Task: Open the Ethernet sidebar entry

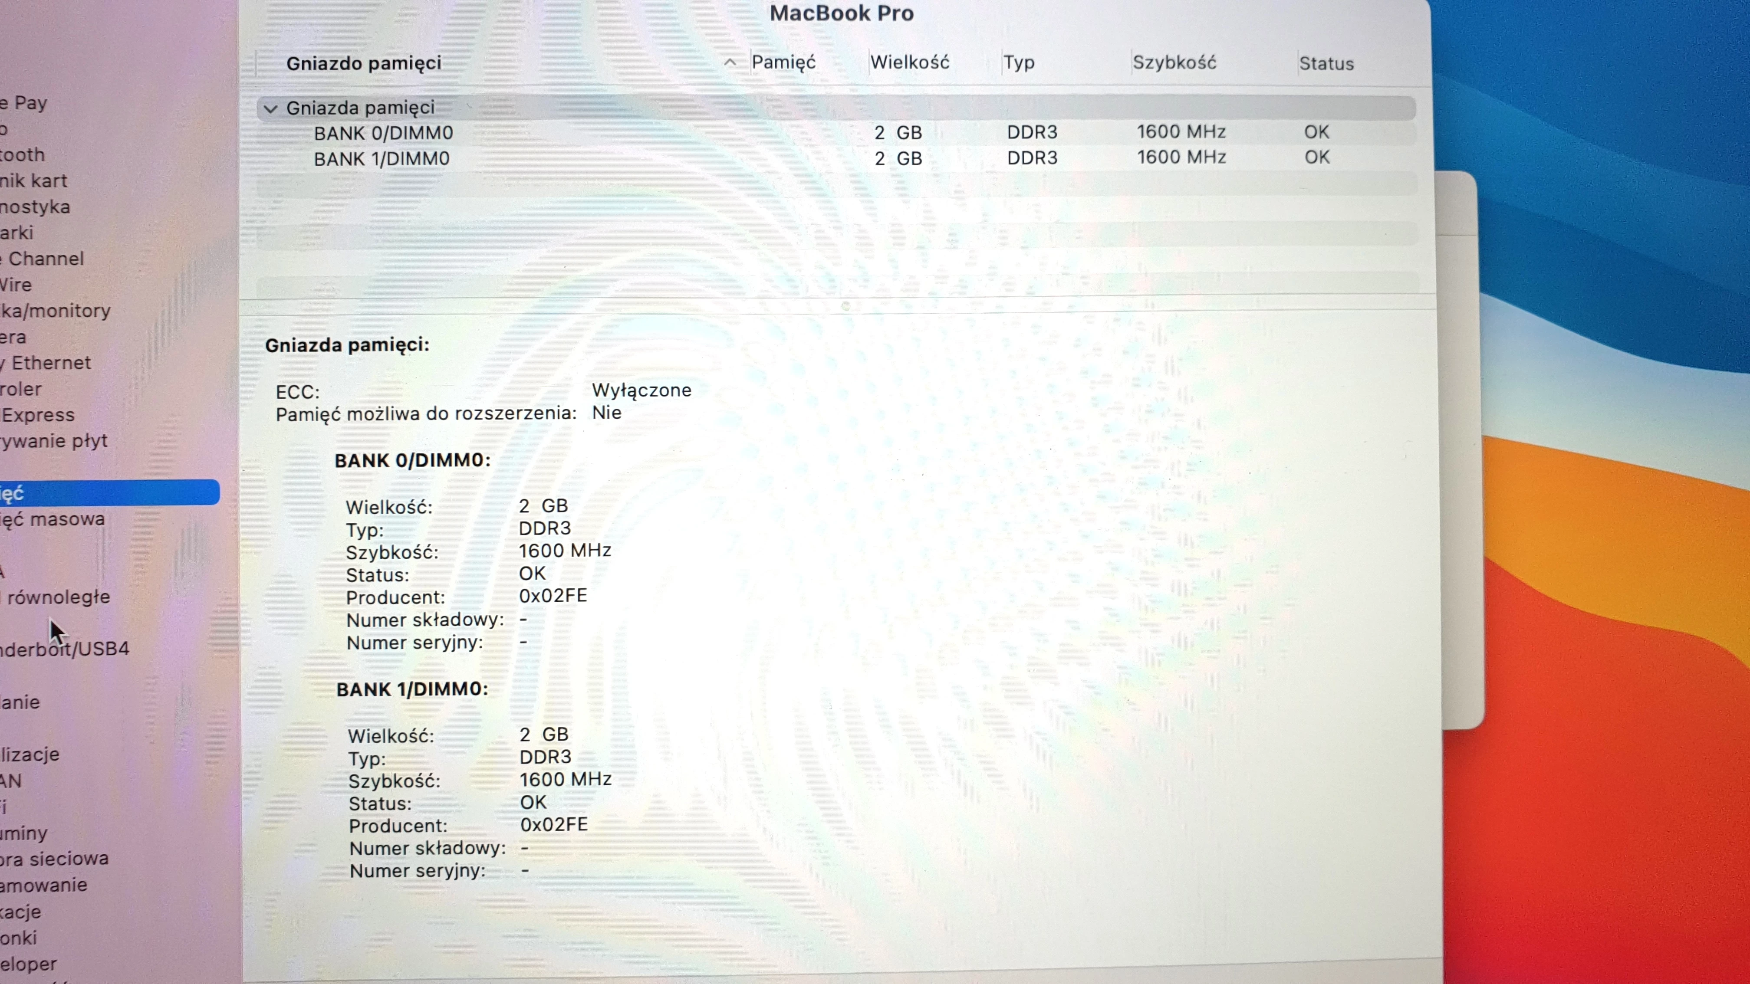Action: (46, 363)
